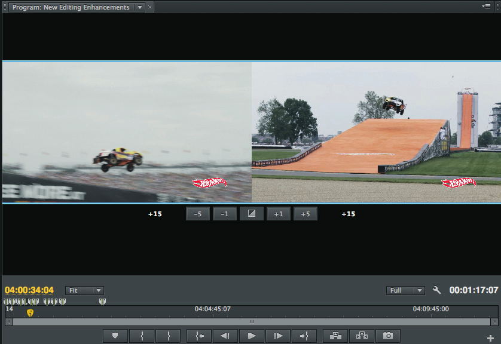This screenshot has width=501, height=344.
Task: Open the Fit zoom level dropdown
Action: pyautogui.click(x=84, y=291)
